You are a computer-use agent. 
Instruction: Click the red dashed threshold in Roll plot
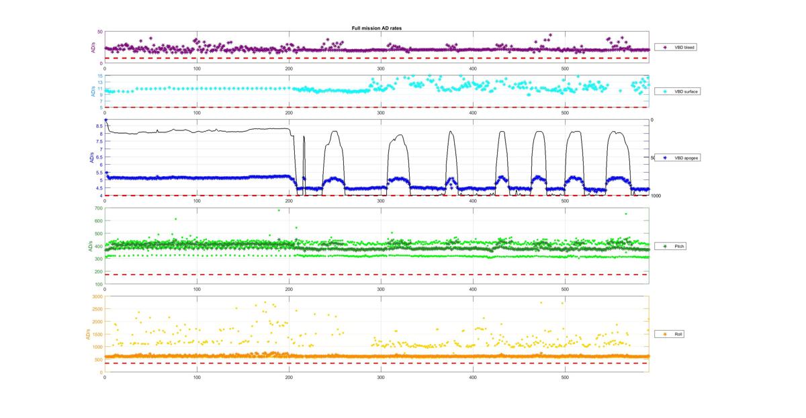tap(377, 363)
